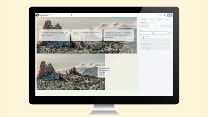Screen dimensions: 208x117
Task: Select the top-row 'If you tell the truth' text box
Action: point(87,35)
